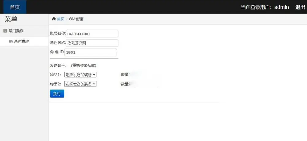
Task: Click the 菜单 heading
Action: [11, 19]
